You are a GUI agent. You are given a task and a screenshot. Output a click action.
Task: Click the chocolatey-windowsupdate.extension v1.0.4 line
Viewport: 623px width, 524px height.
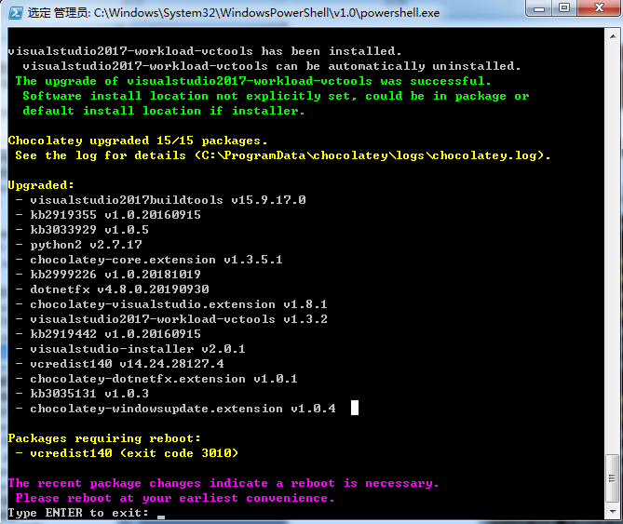(175, 408)
